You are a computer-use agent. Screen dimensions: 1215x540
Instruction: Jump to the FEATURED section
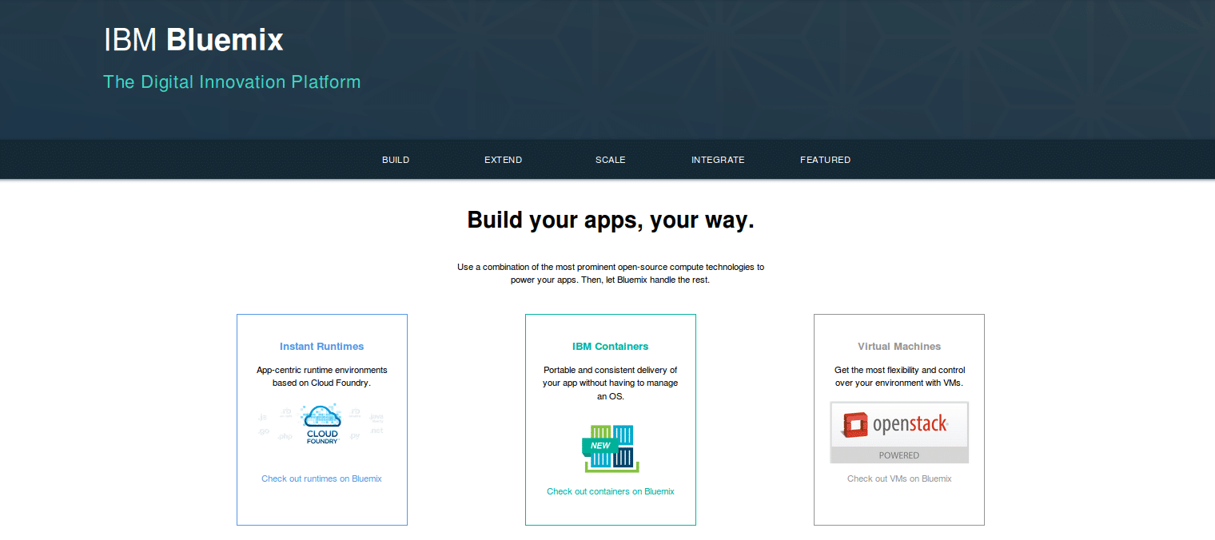(825, 160)
